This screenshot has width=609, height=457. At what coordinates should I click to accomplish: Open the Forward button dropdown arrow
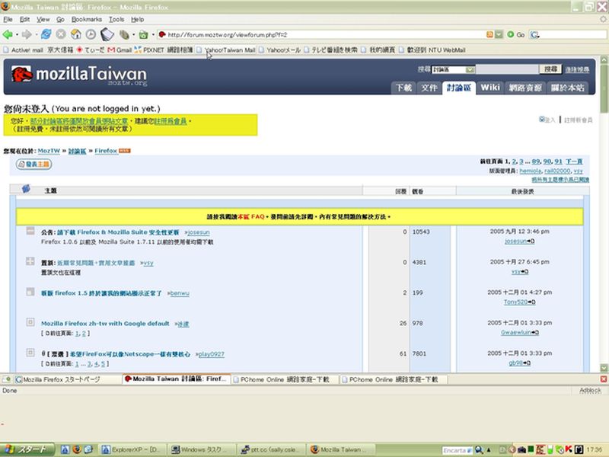[x=36, y=35]
